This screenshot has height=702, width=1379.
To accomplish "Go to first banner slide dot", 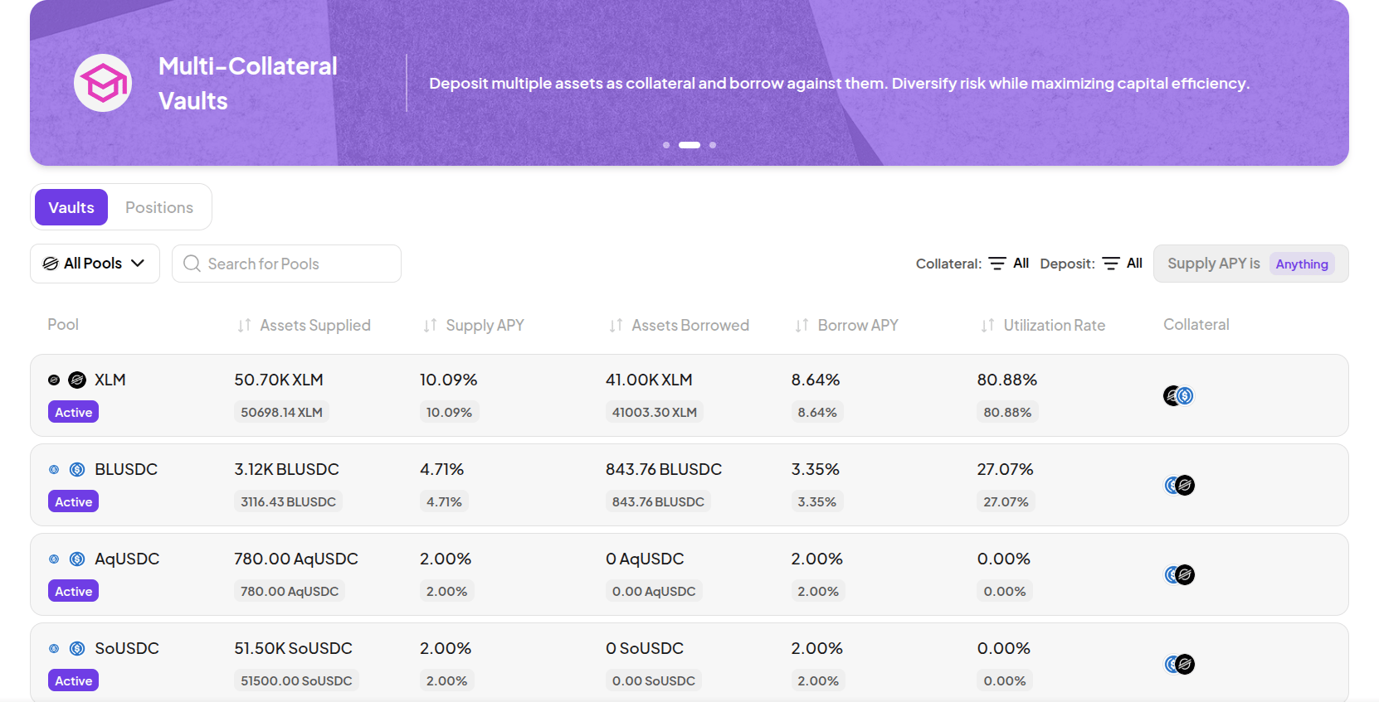I will (666, 145).
